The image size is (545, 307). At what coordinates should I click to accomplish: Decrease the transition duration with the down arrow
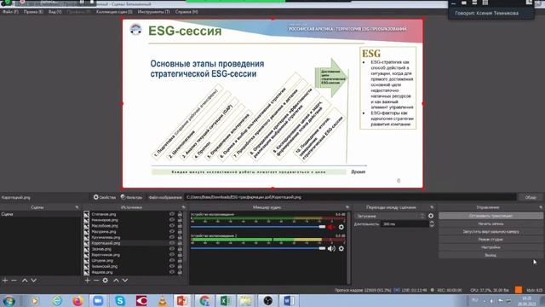(432, 226)
